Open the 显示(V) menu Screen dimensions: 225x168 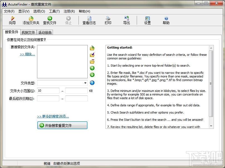(x=24, y=11)
